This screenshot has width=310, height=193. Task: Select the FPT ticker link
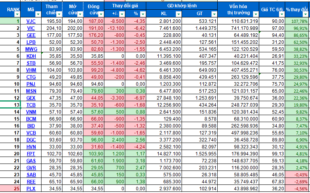point(31,154)
